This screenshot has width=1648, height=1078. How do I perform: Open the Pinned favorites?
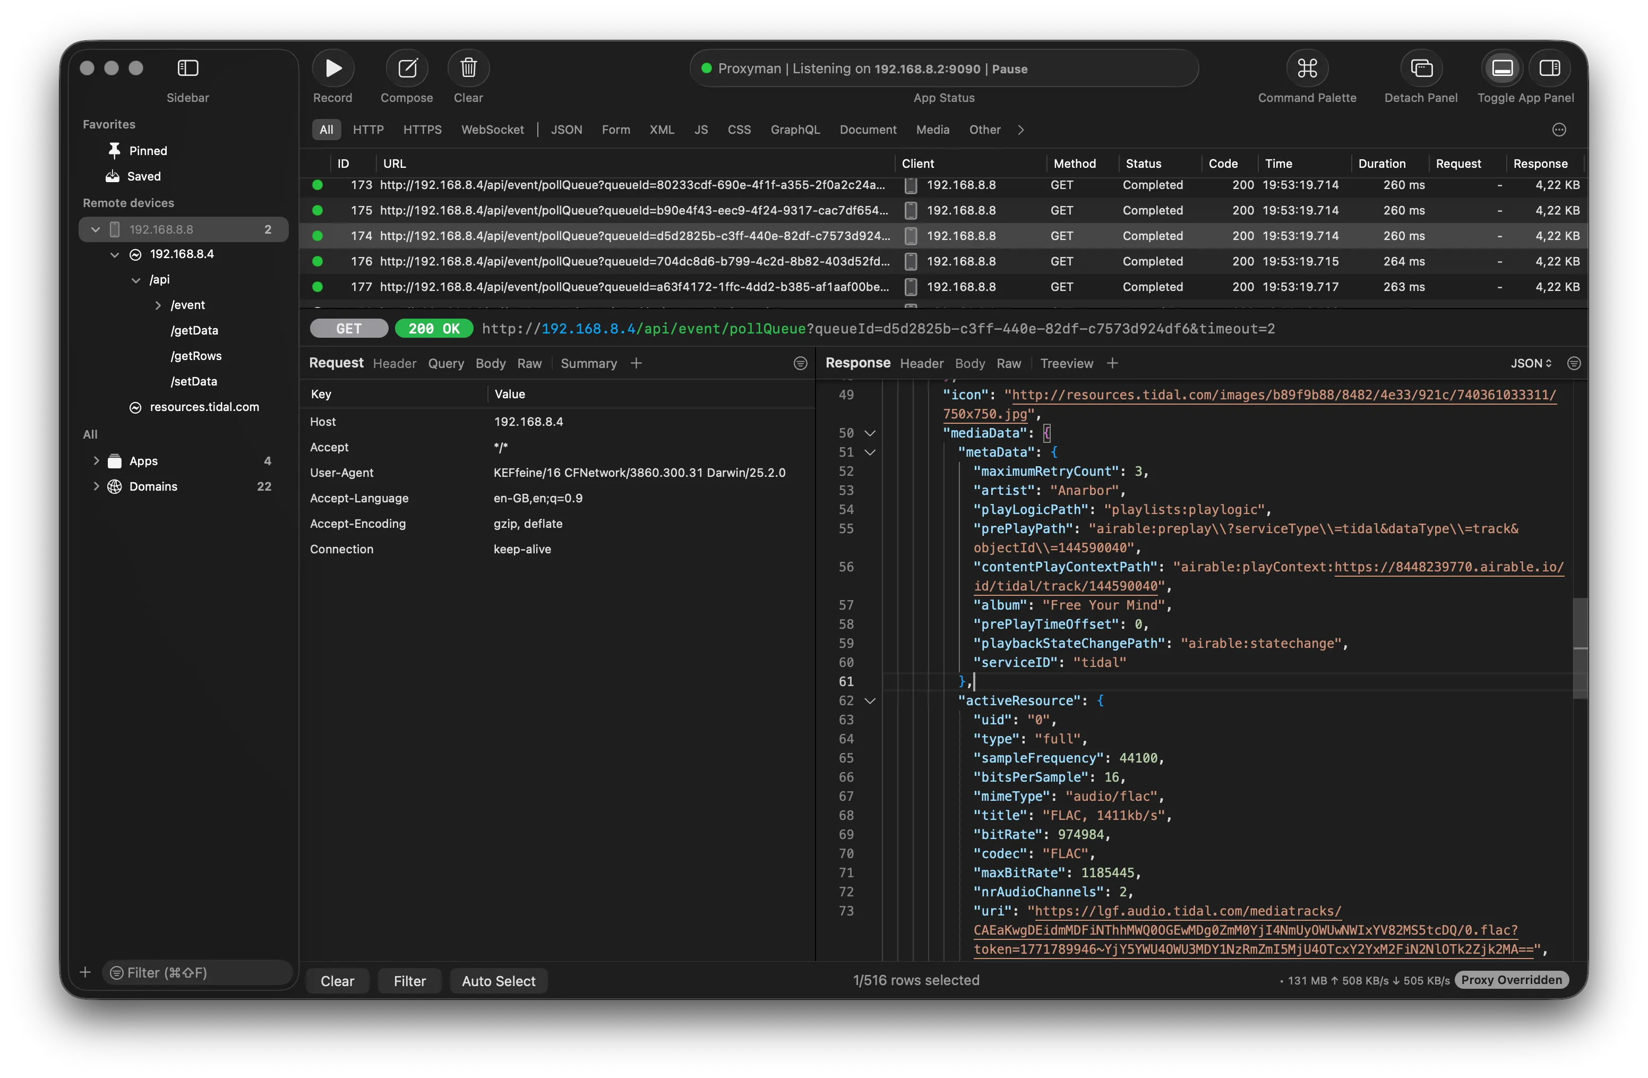click(x=148, y=151)
